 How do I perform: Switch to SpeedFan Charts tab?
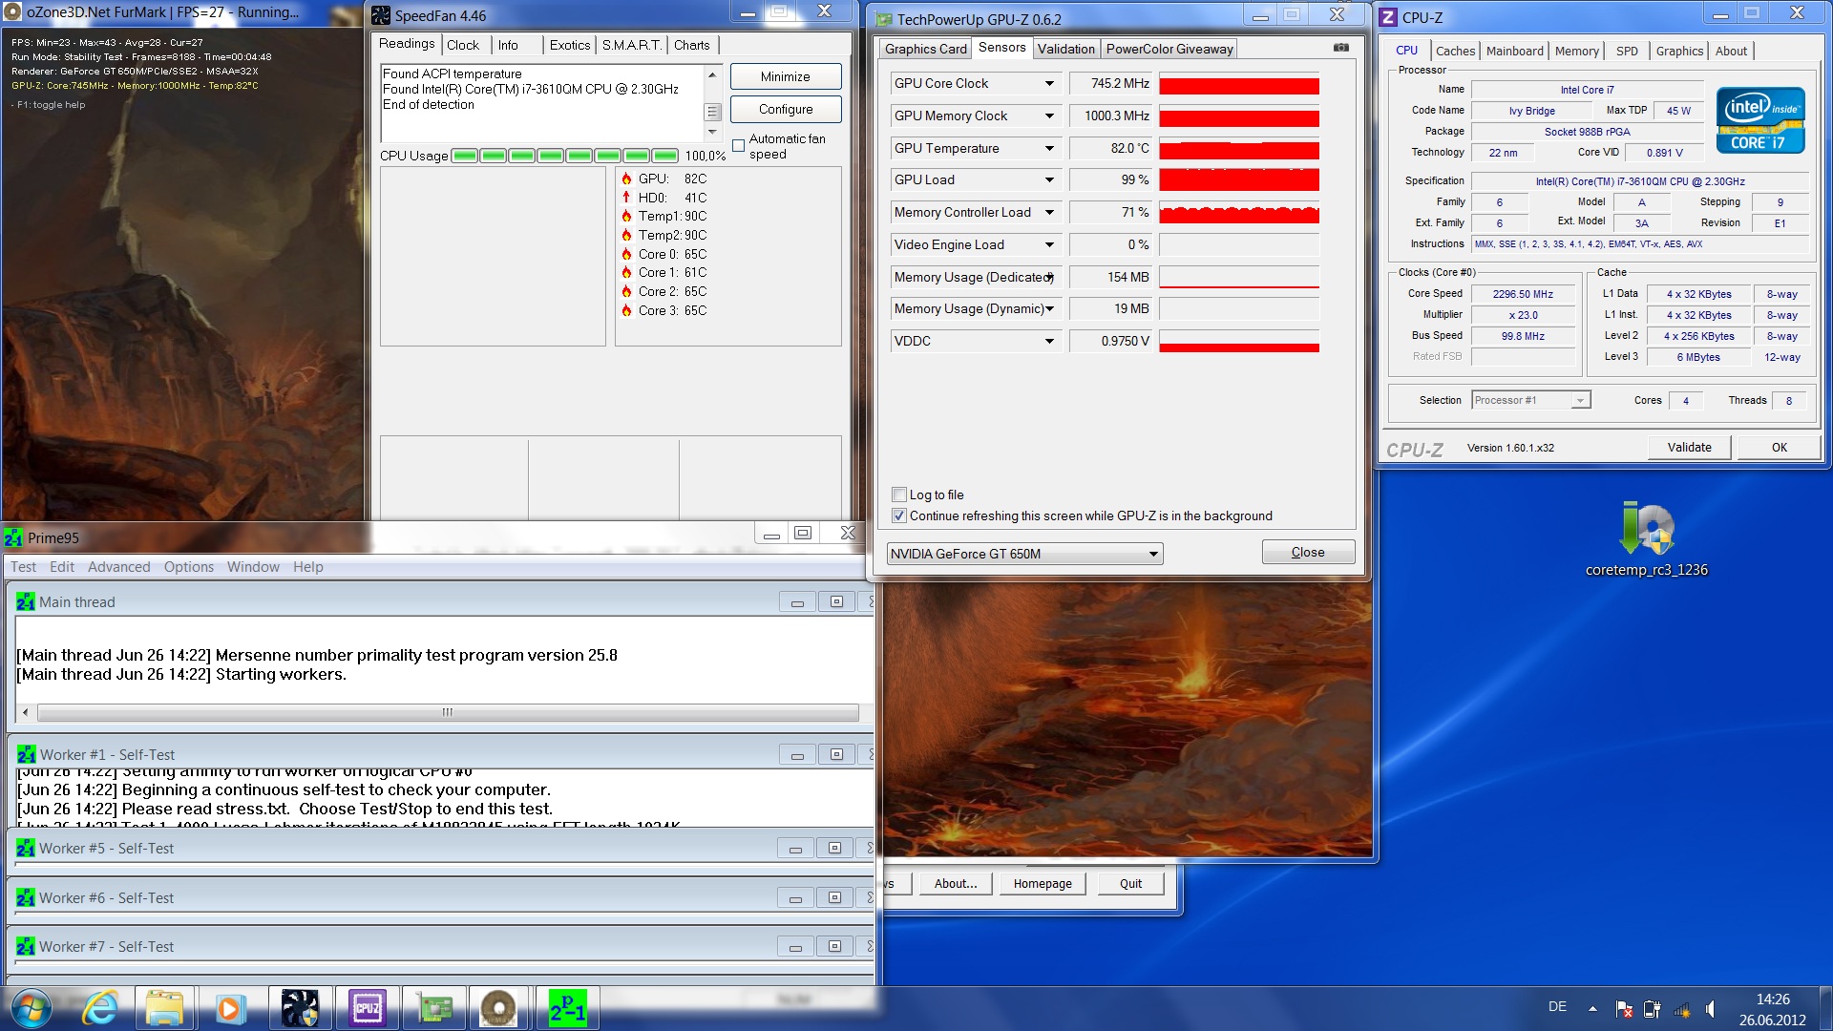point(691,45)
